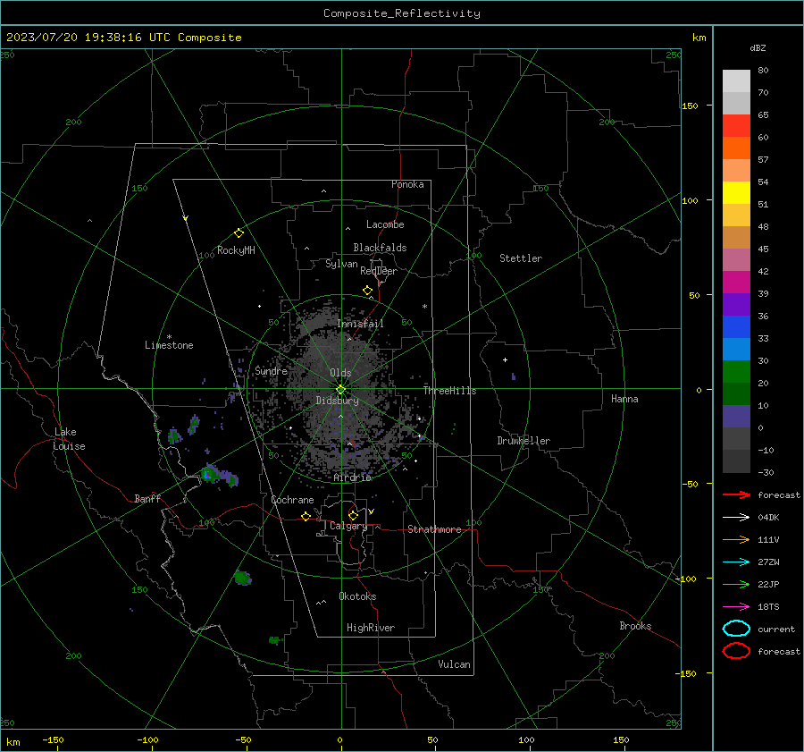Click the Cochrane city label
804x752 pixels.
[x=292, y=500]
